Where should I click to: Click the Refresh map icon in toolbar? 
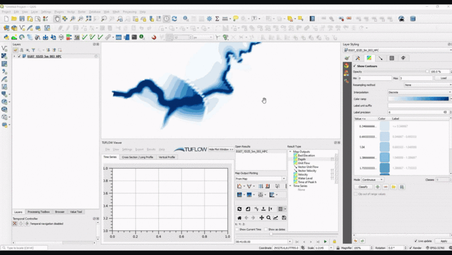pyautogui.click(x=175, y=19)
